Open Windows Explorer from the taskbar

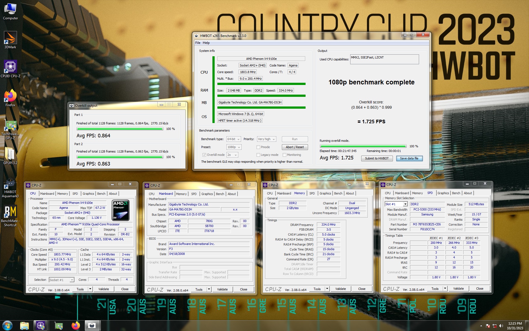25,326
